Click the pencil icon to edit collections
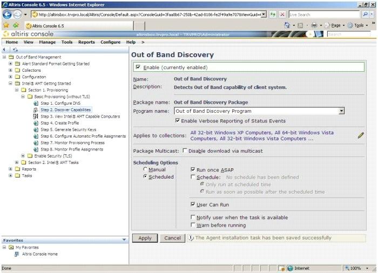The image size is (378, 273). pos(361,135)
